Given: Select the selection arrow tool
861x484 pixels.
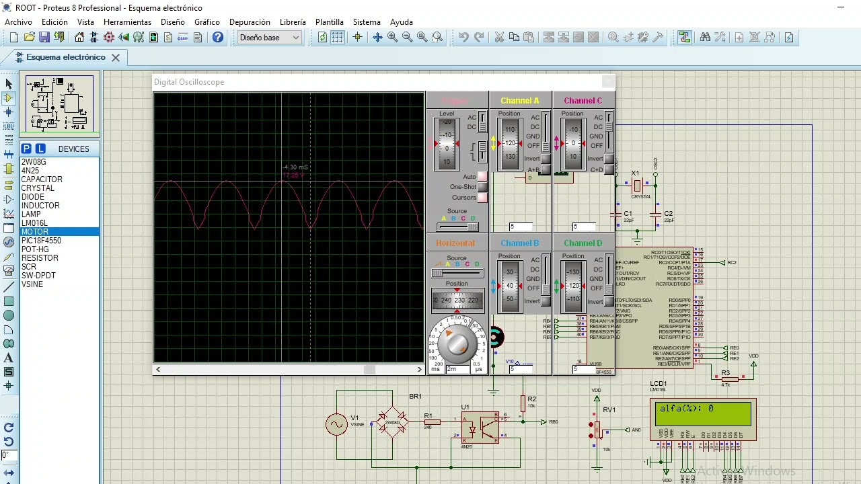Looking at the screenshot, I should tap(9, 84).
